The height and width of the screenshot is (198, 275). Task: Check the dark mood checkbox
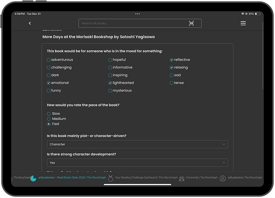(49, 75)
